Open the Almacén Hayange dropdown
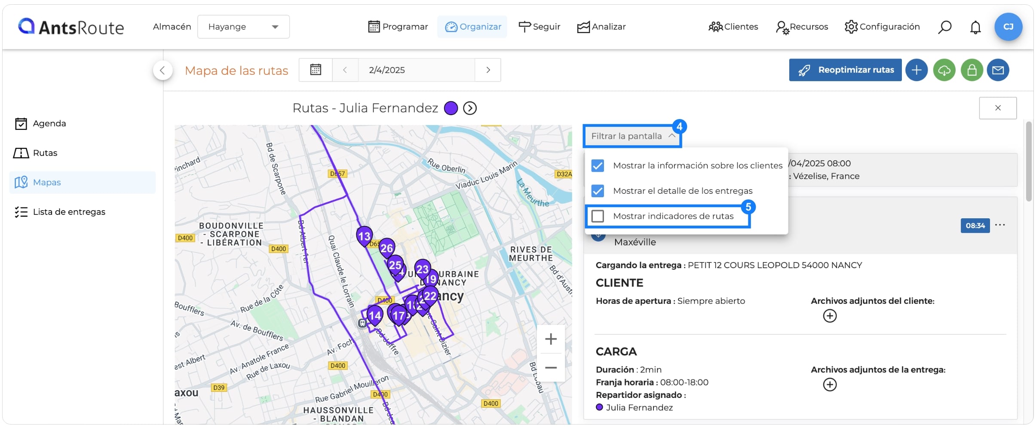Screen dimensions: 1036x428 (x=243, y=27)
